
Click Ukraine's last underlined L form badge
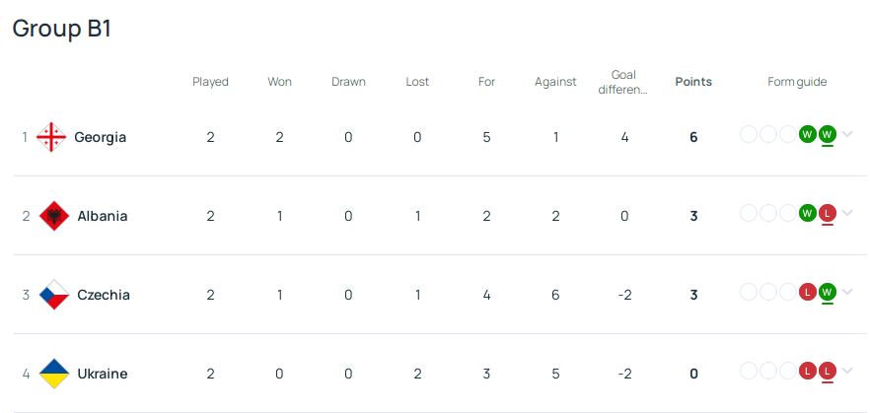828,371
